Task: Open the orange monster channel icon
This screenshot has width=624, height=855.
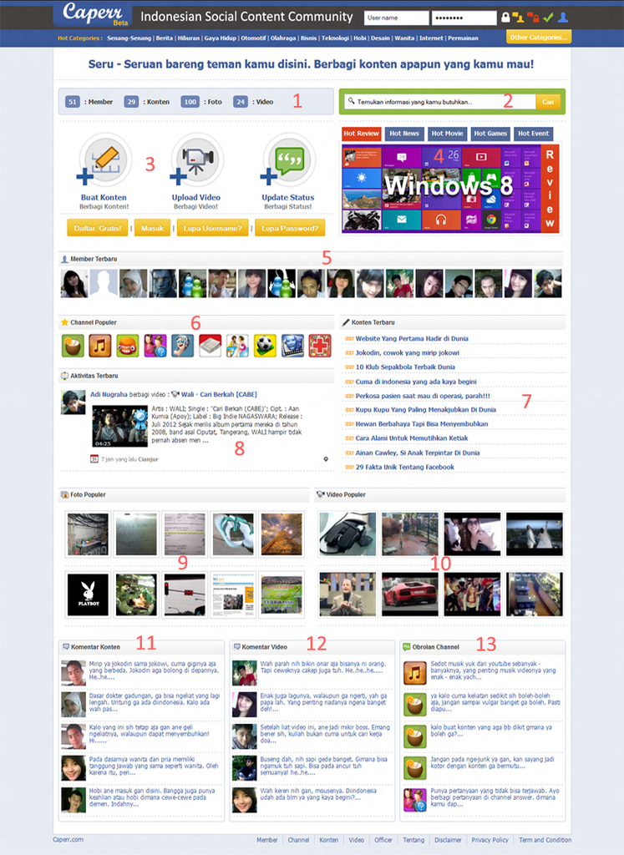Action: pos(128,346)
